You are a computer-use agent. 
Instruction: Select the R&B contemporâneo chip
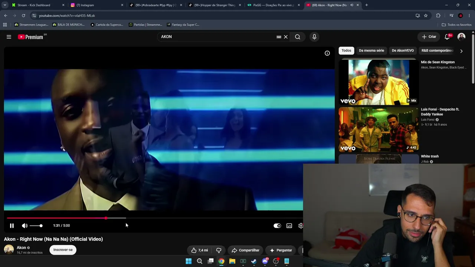pos(437,50)
